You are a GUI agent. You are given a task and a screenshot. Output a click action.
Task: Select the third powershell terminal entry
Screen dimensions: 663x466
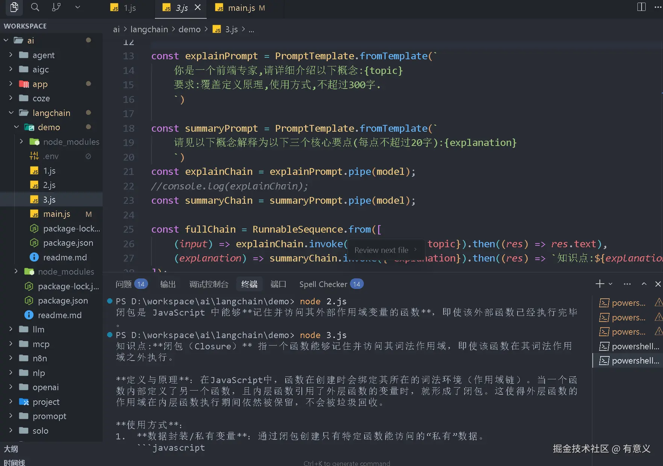(x=628, y=332)
